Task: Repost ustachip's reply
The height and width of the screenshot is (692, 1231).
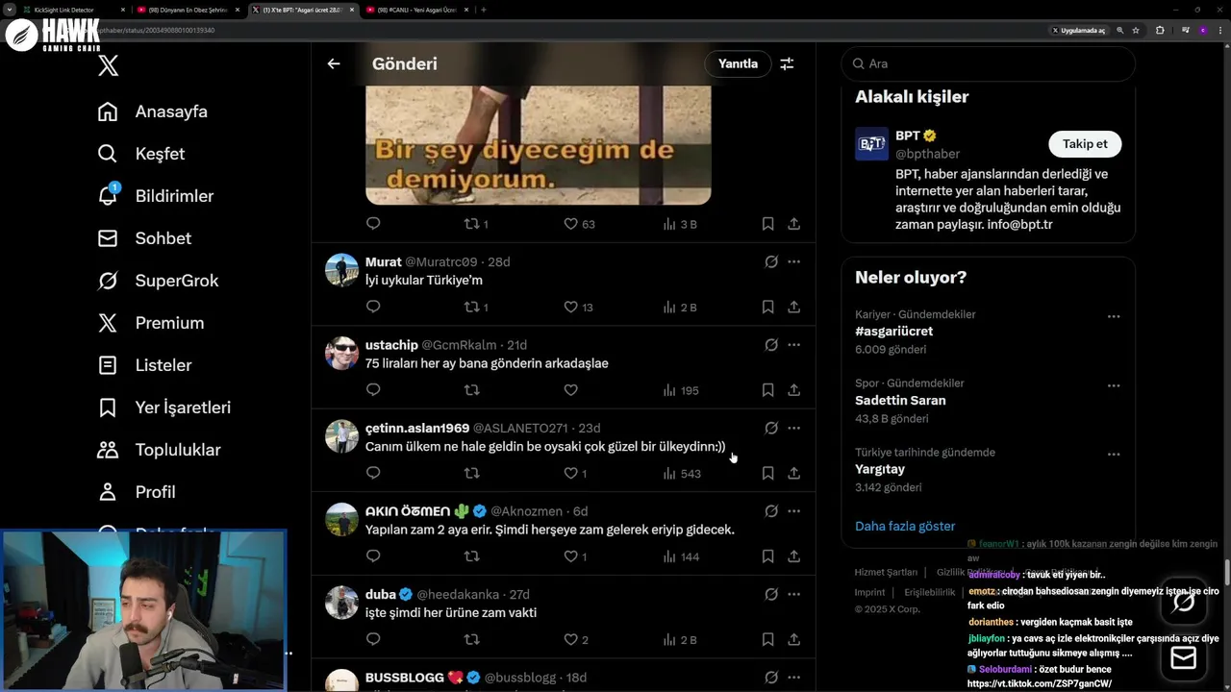Action: (472, 390)
